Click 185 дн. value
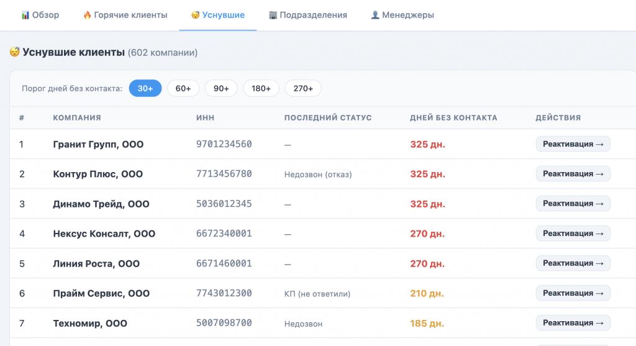 point(427,323)
